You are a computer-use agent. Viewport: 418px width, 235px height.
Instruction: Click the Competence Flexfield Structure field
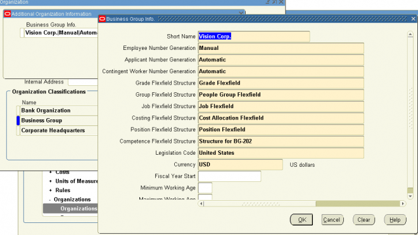[x=281, y=141]
